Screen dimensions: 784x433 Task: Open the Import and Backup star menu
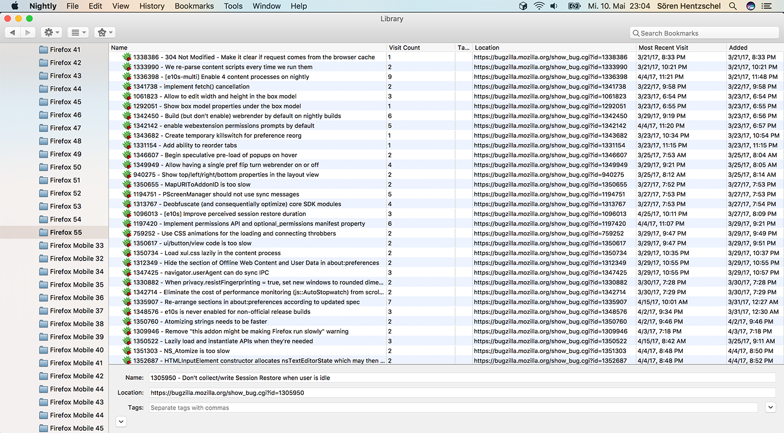coord(104,33)
